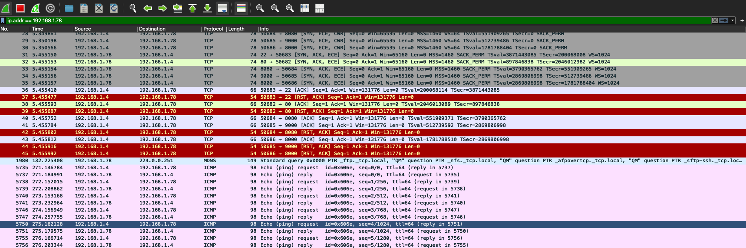Clear the display filter
Viewport: 746px width, 248px height.
(715, 20)
